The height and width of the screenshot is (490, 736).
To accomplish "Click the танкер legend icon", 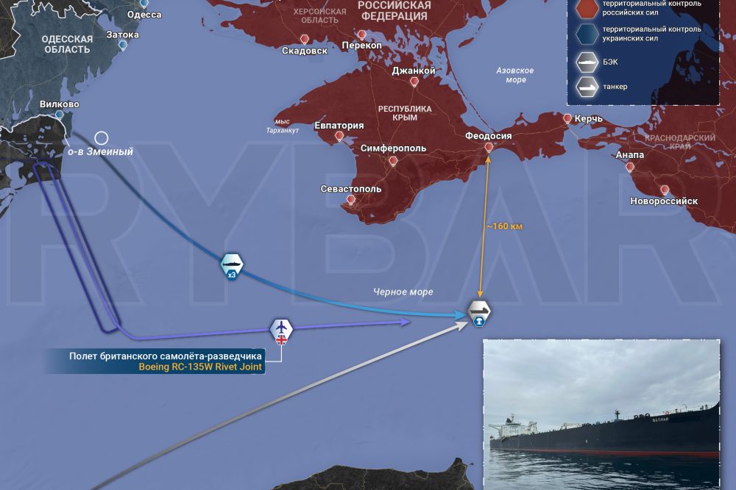I will click(x=587, y=86).
